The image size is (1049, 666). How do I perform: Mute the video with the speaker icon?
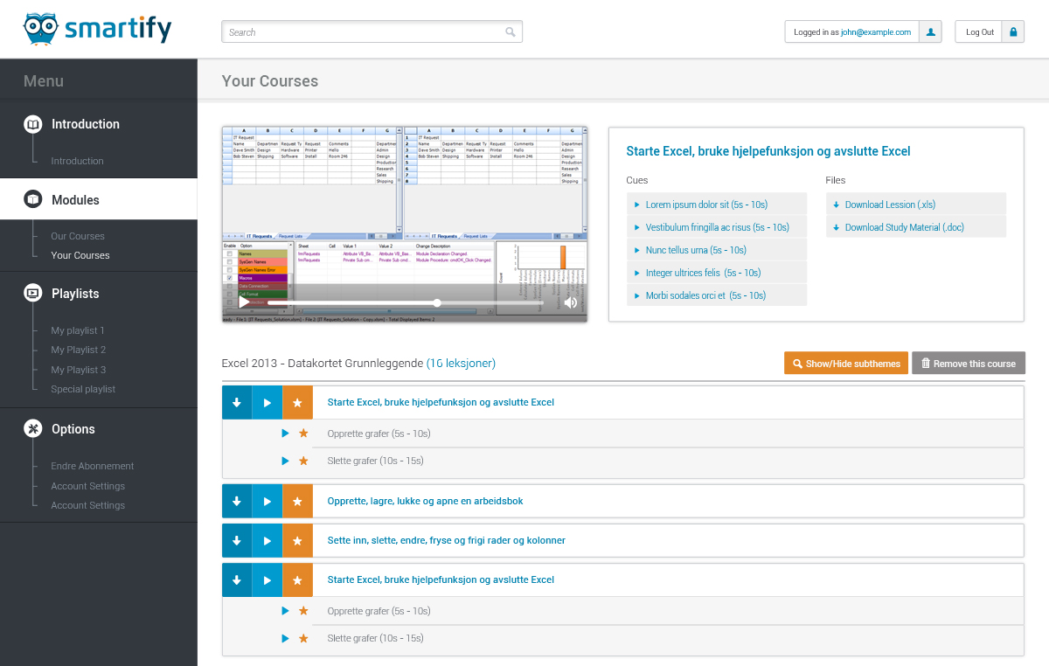coord(571,302)
